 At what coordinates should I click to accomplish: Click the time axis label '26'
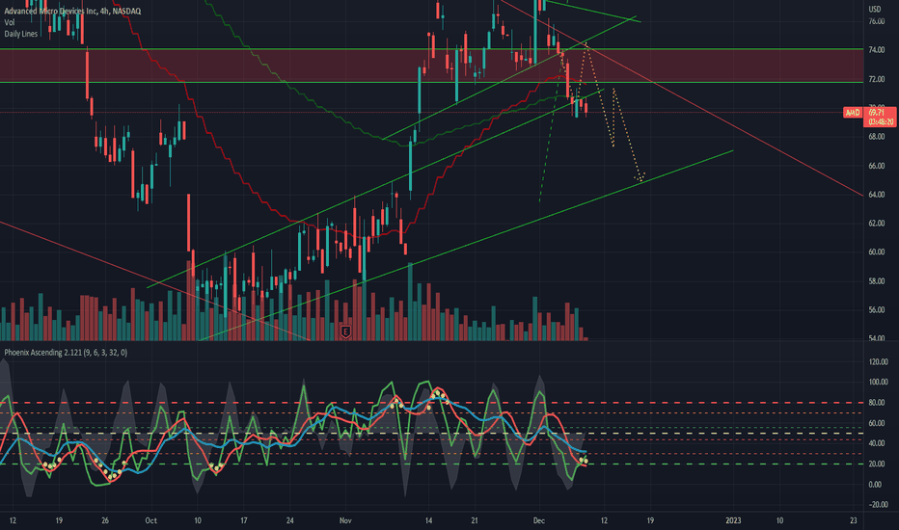click(x=105, y=520)
